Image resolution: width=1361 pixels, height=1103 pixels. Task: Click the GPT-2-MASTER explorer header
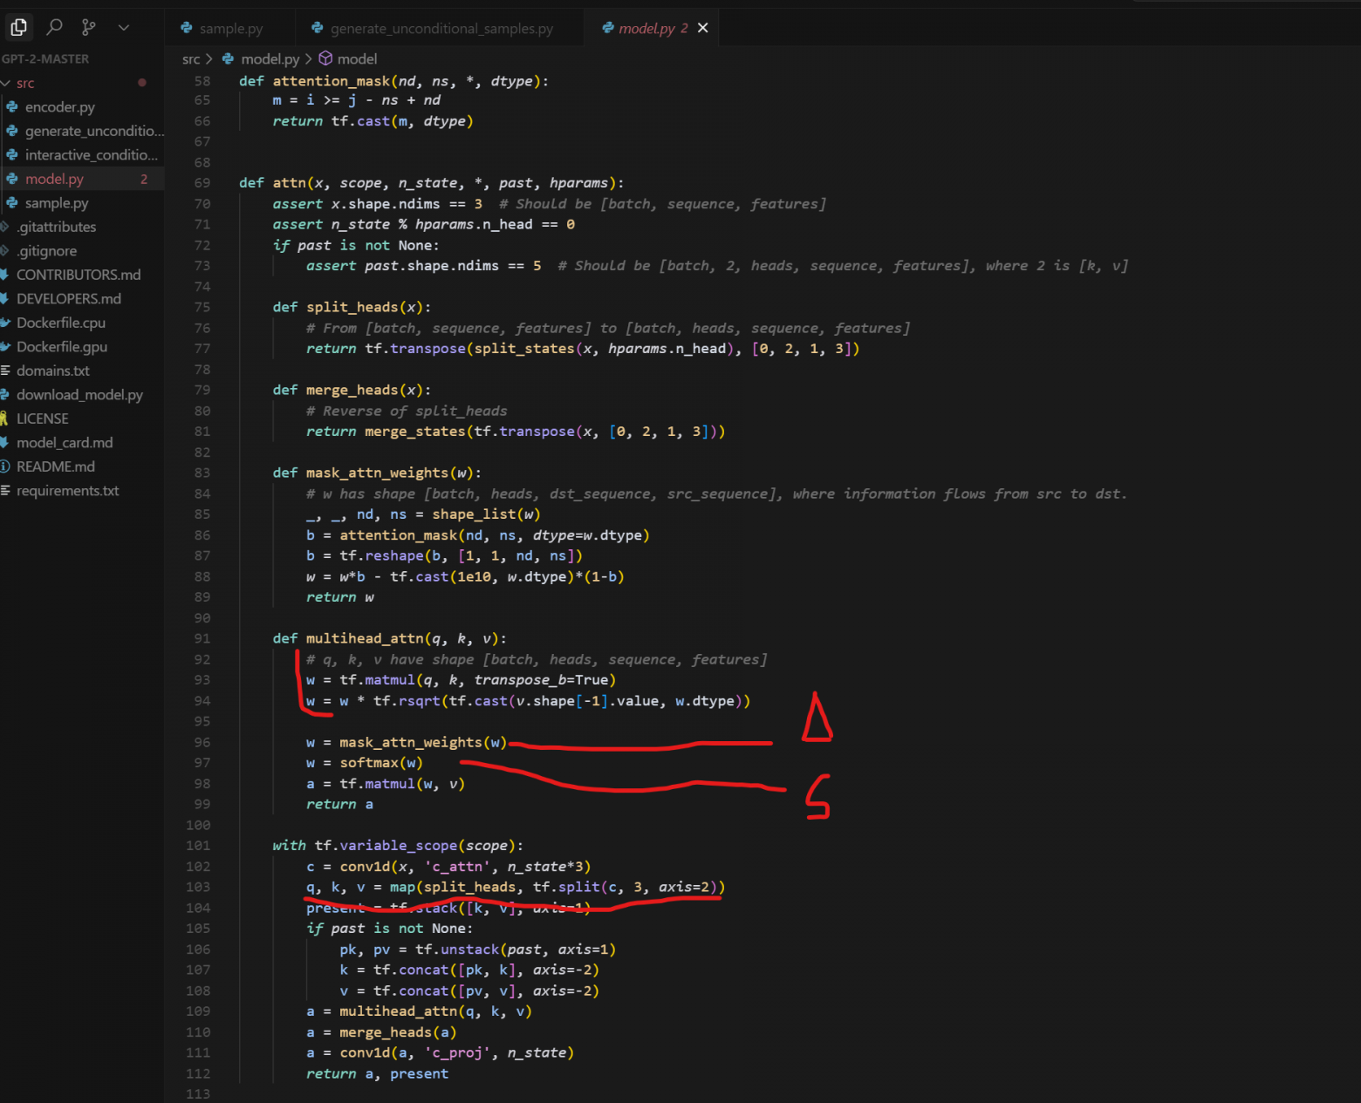pos(45,59)
